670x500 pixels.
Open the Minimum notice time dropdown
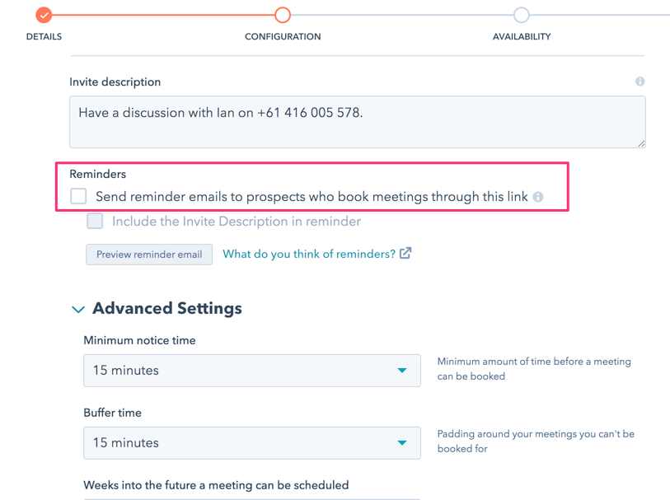[251, 371]
